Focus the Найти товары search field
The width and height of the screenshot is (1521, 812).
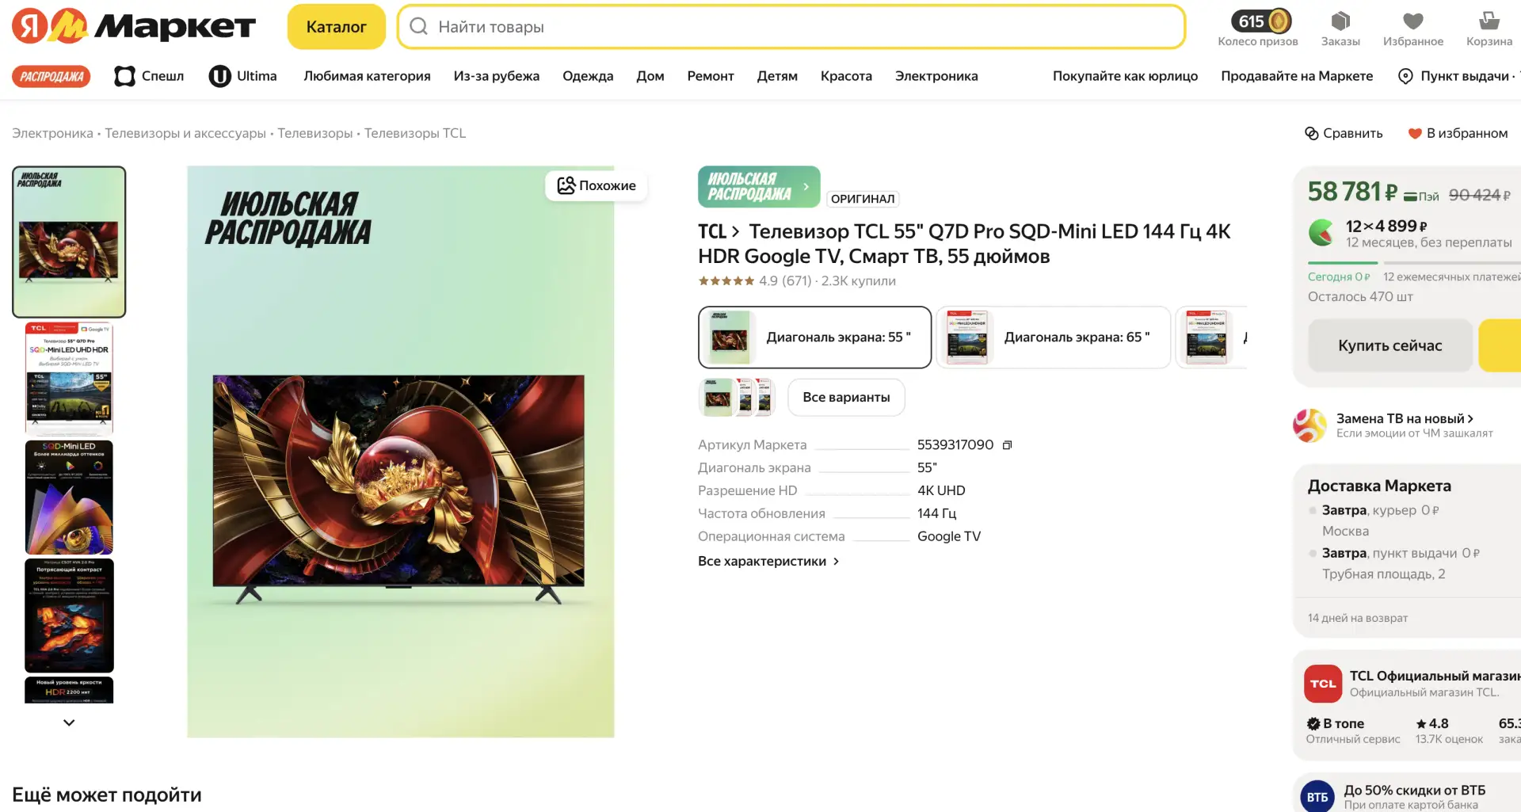click(x=792, y=26)
